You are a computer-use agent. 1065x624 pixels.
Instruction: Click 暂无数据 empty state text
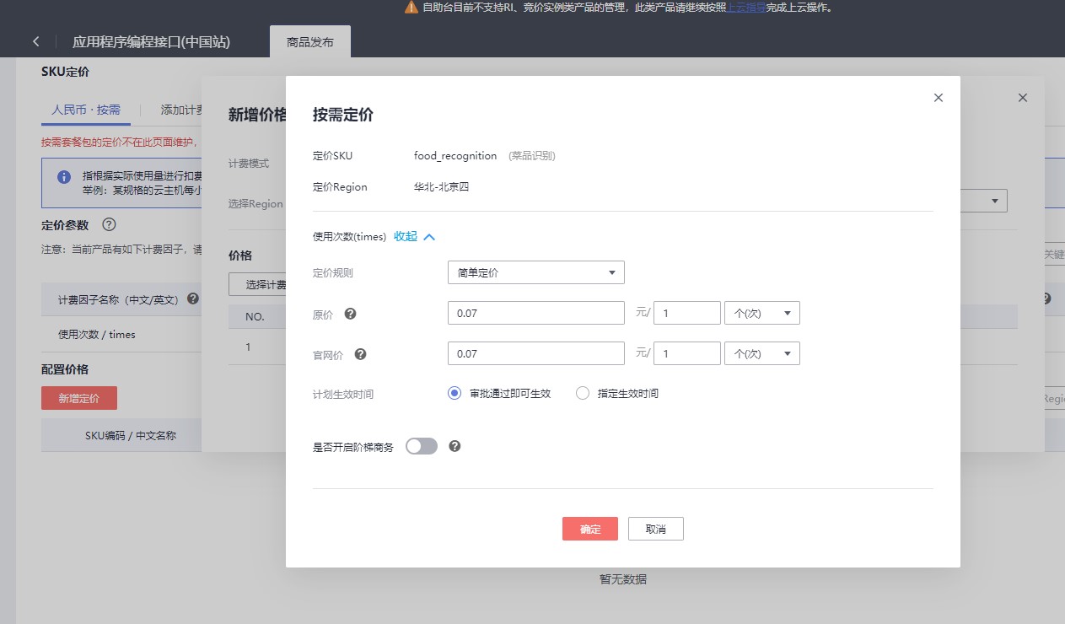point(623,579)
